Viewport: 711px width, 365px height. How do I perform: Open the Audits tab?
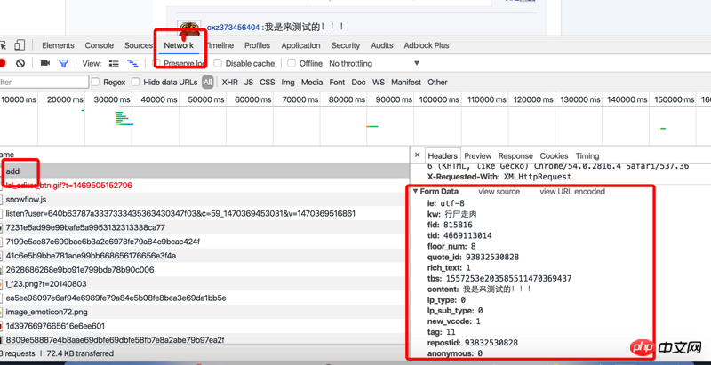(x=382, y=45)
